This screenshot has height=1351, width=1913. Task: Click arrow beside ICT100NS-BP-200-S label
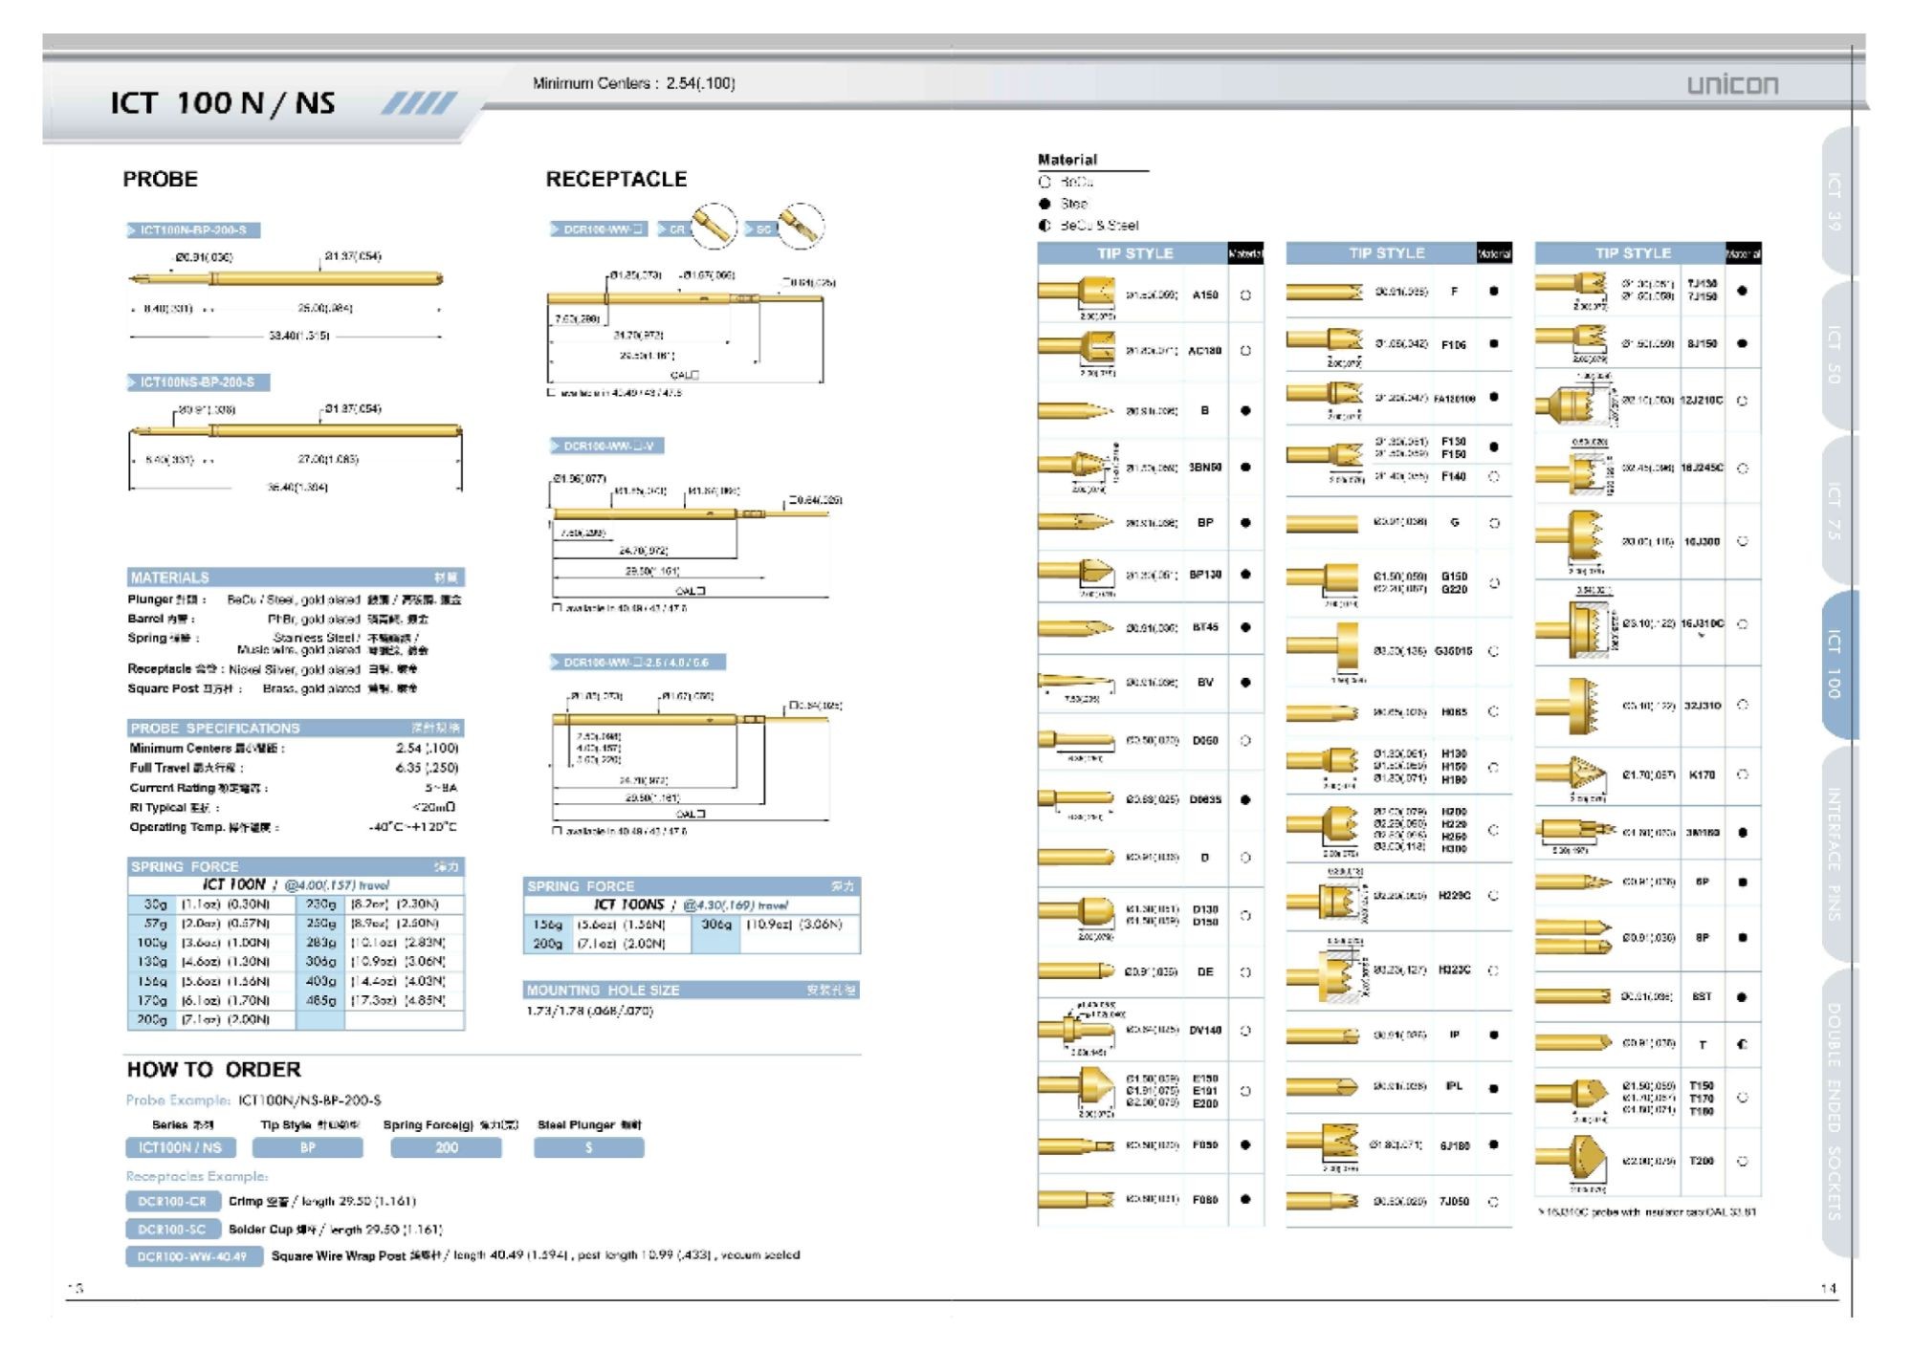pyautogui.click(x=132, y=382)
